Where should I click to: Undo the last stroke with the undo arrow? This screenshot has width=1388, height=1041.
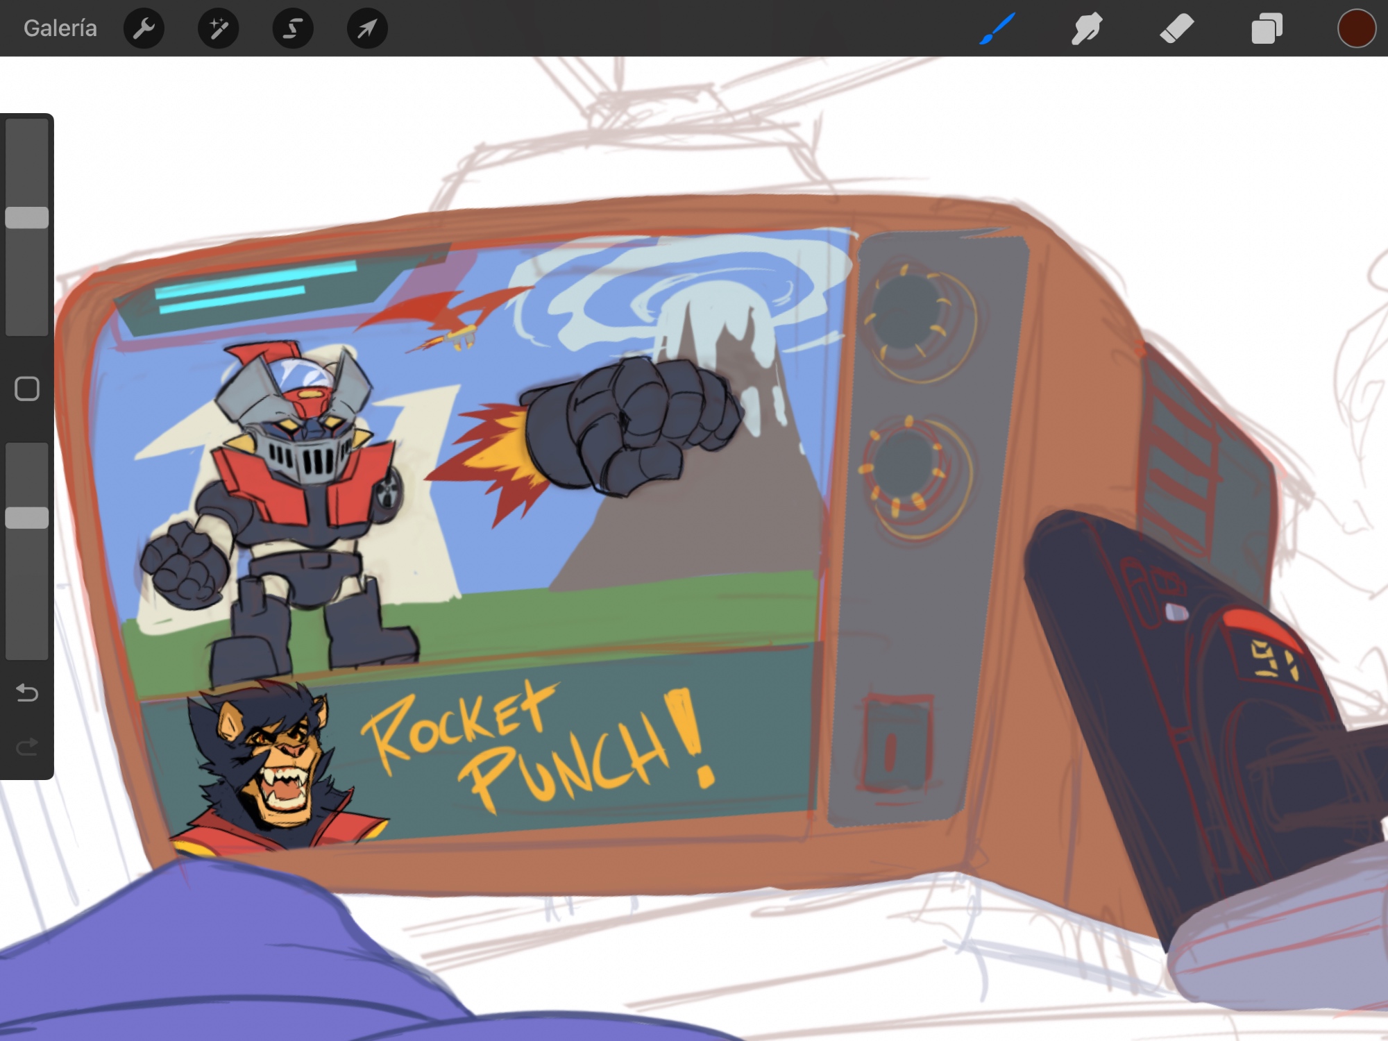coord(27,693)
